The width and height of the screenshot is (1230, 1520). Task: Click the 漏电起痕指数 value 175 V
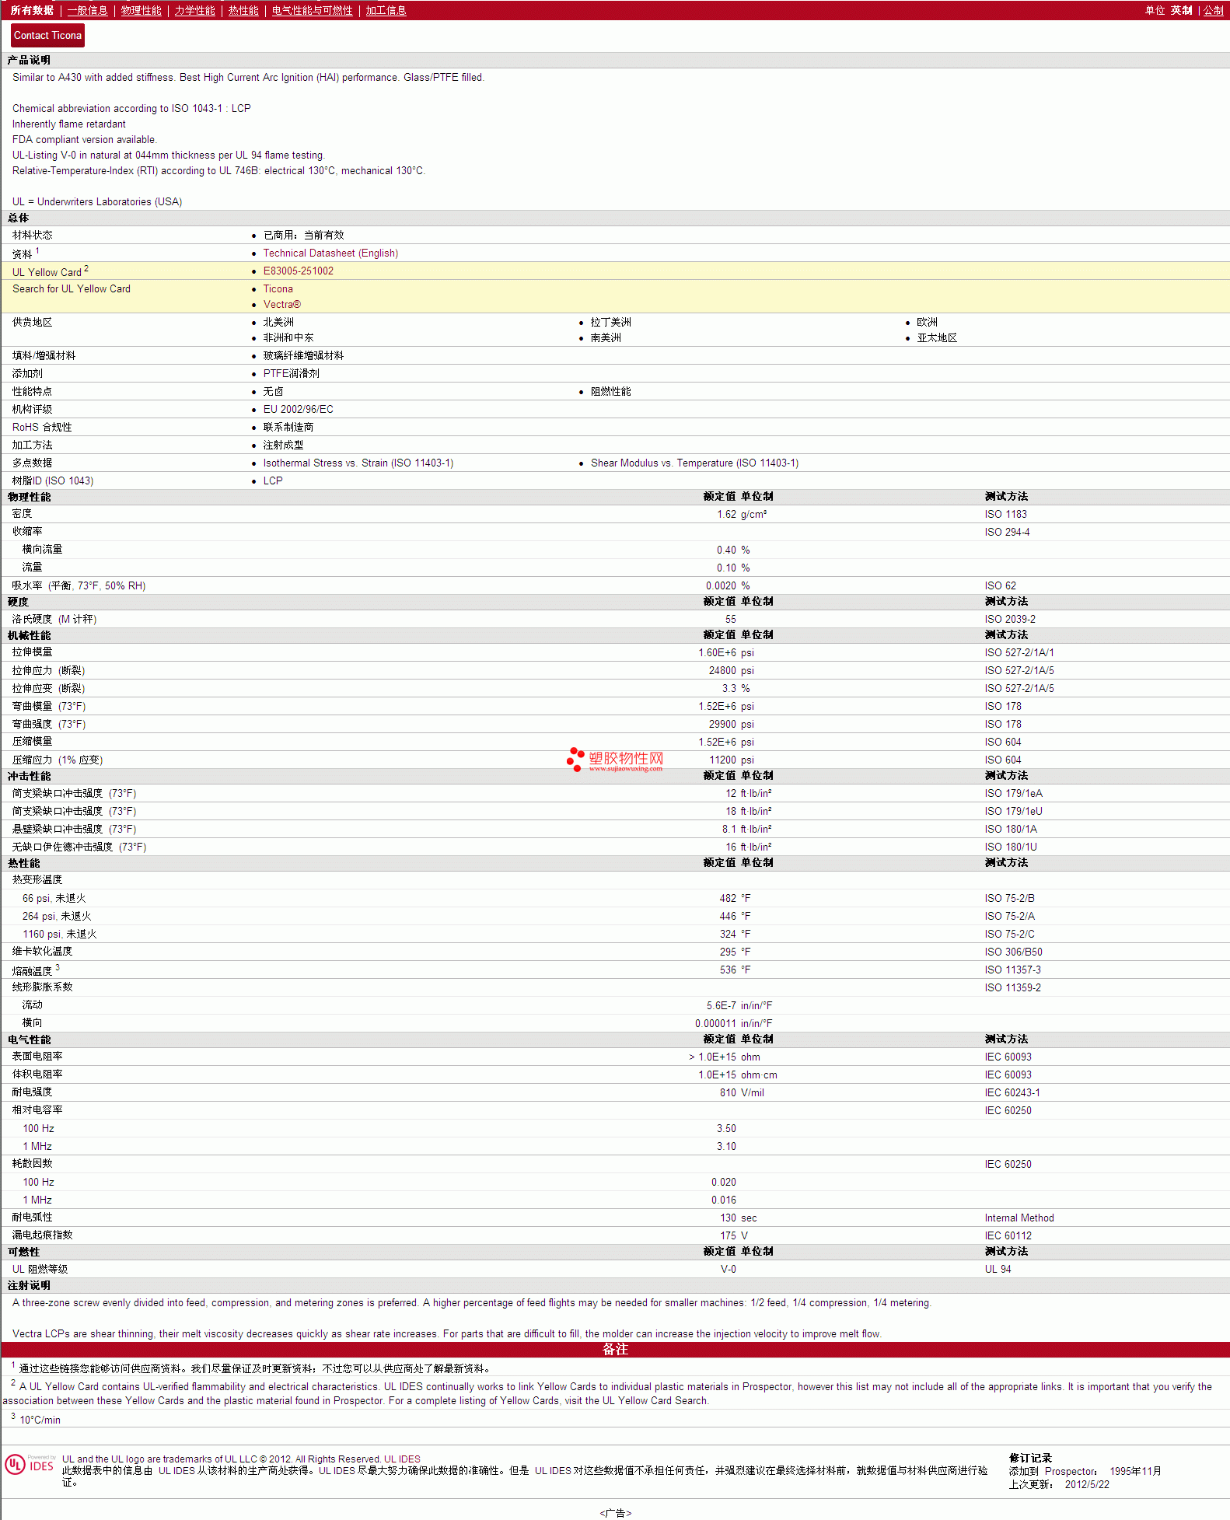734,1235
